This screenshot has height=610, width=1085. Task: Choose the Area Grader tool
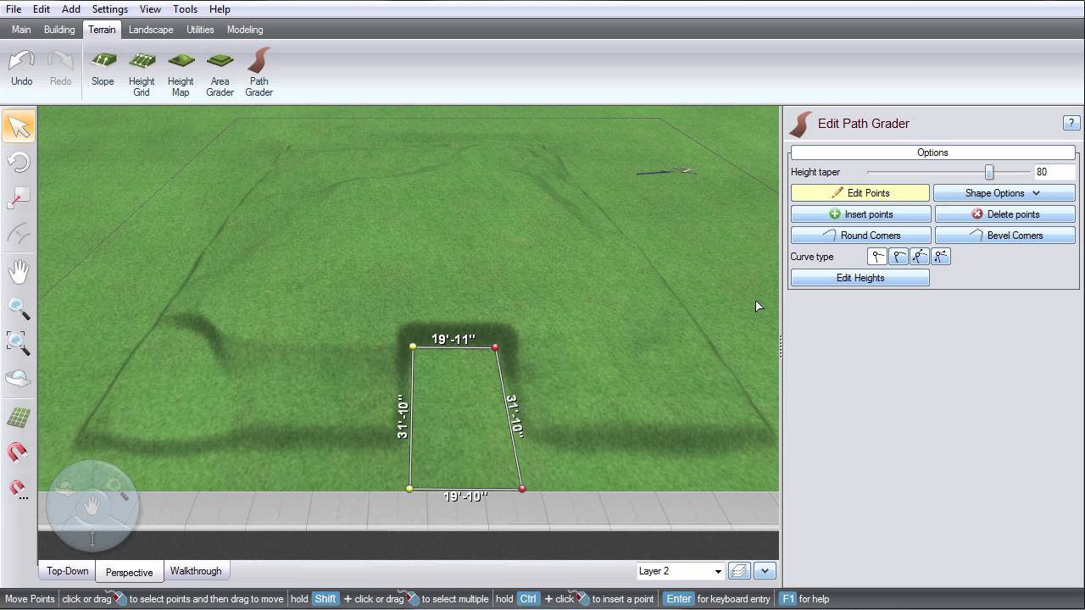pyautogui.click(x=220, y=74)
